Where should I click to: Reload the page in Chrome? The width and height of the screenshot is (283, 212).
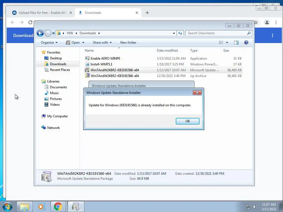[30, 22]
